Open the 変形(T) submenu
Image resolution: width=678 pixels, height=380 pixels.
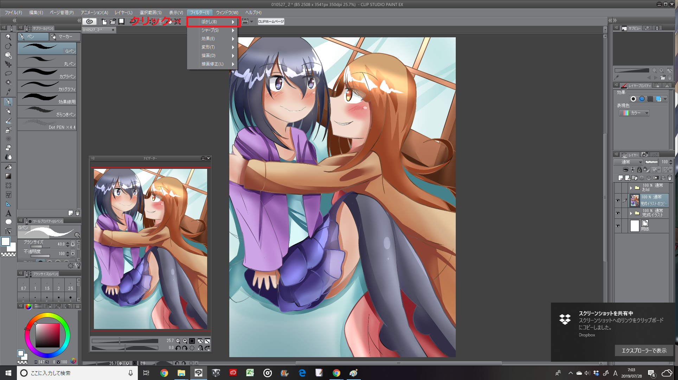click(x=212, y=47)
